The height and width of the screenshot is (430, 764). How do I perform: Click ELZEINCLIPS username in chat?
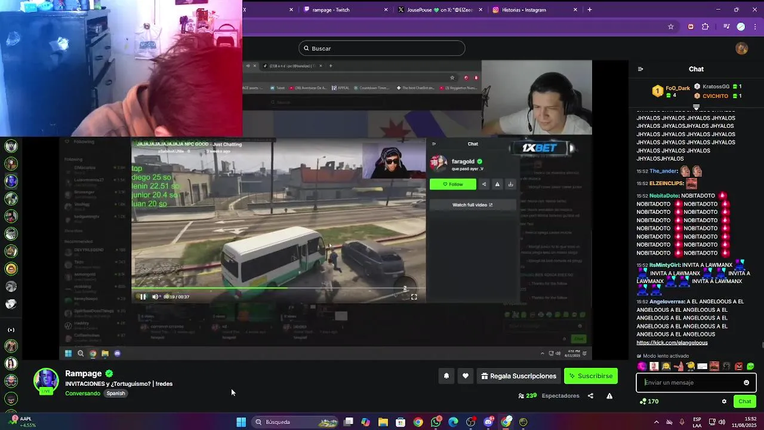[666, 183]
